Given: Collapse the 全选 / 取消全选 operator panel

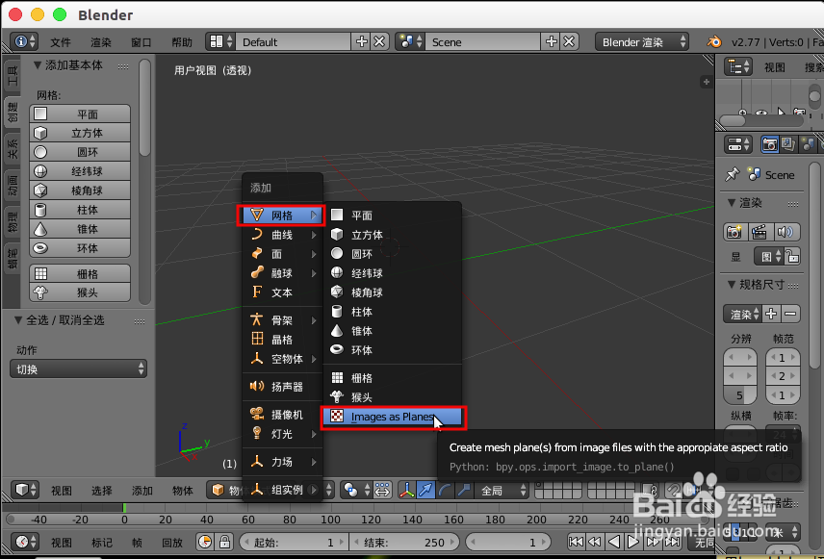Looking at the screenshot, I should (x=18, y=320).
